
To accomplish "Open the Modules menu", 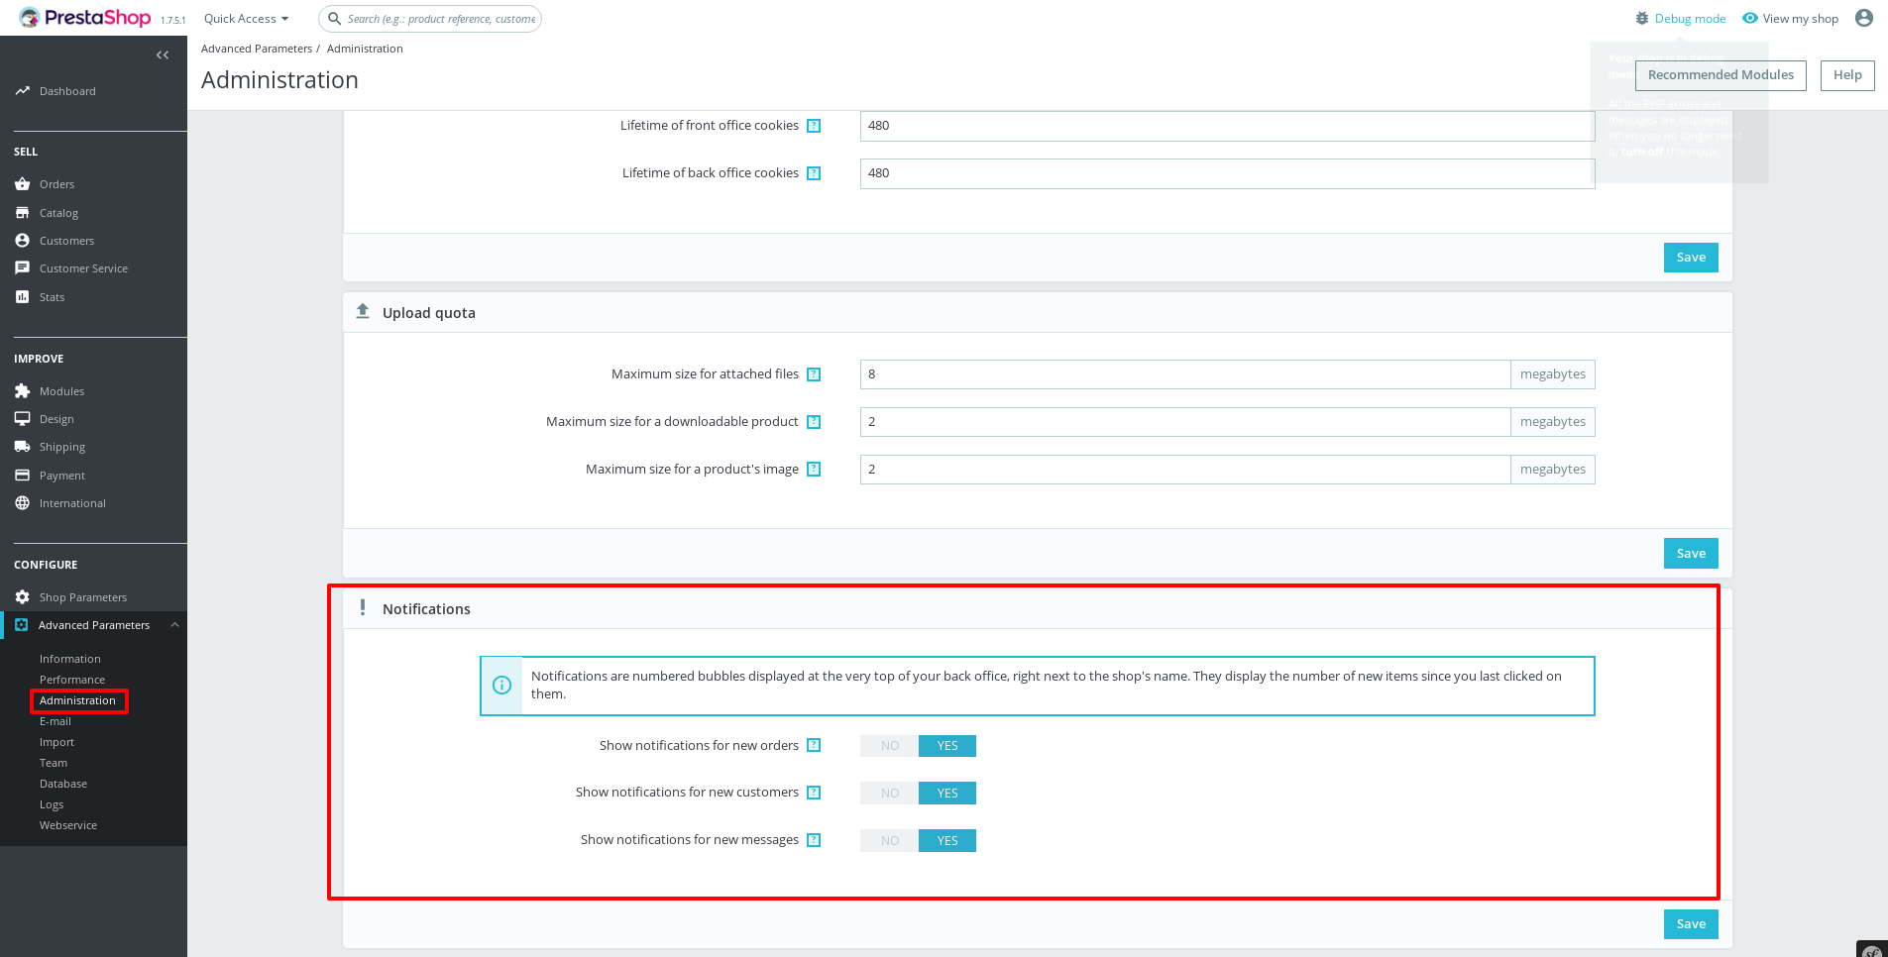I will [61, 391].
